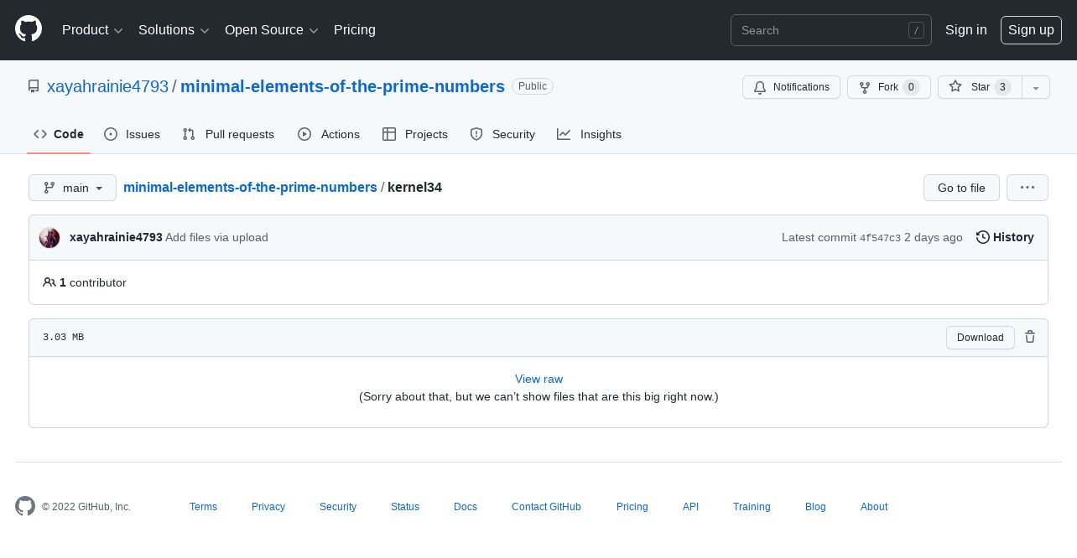Click the footer GitHub logo
This screenshot has height=558, width=1077.
[25, 506]
